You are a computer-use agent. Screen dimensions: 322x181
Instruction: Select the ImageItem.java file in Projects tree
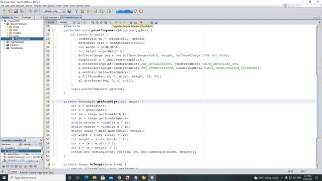click(22, 39)
